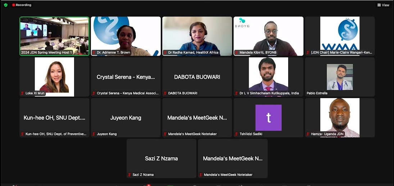Click the muted mic icon beside Kun-hee OH

[x=22, y=134]
